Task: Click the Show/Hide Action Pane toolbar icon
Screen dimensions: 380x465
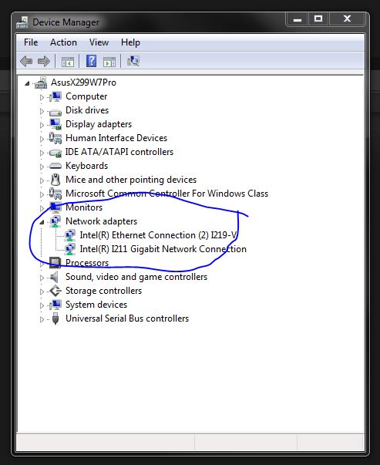Action: [109, 62]
